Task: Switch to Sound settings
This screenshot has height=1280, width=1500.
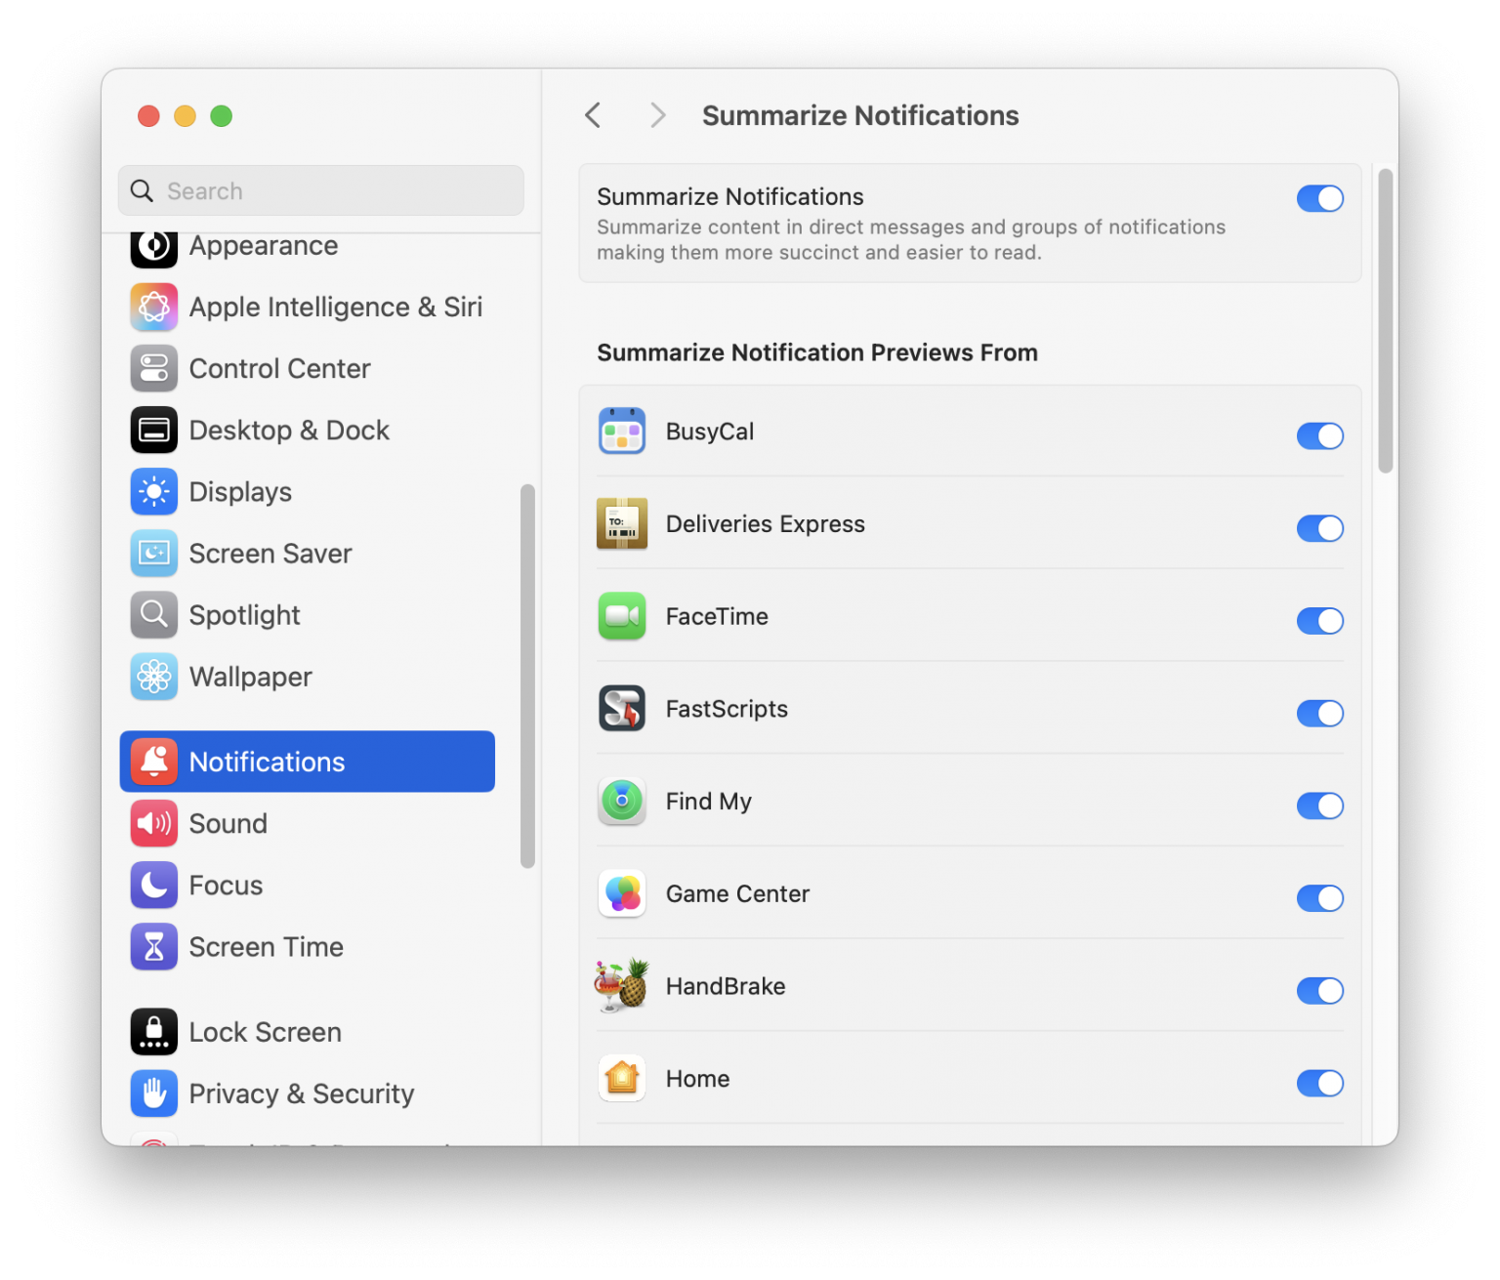Action: click(228, 823)
